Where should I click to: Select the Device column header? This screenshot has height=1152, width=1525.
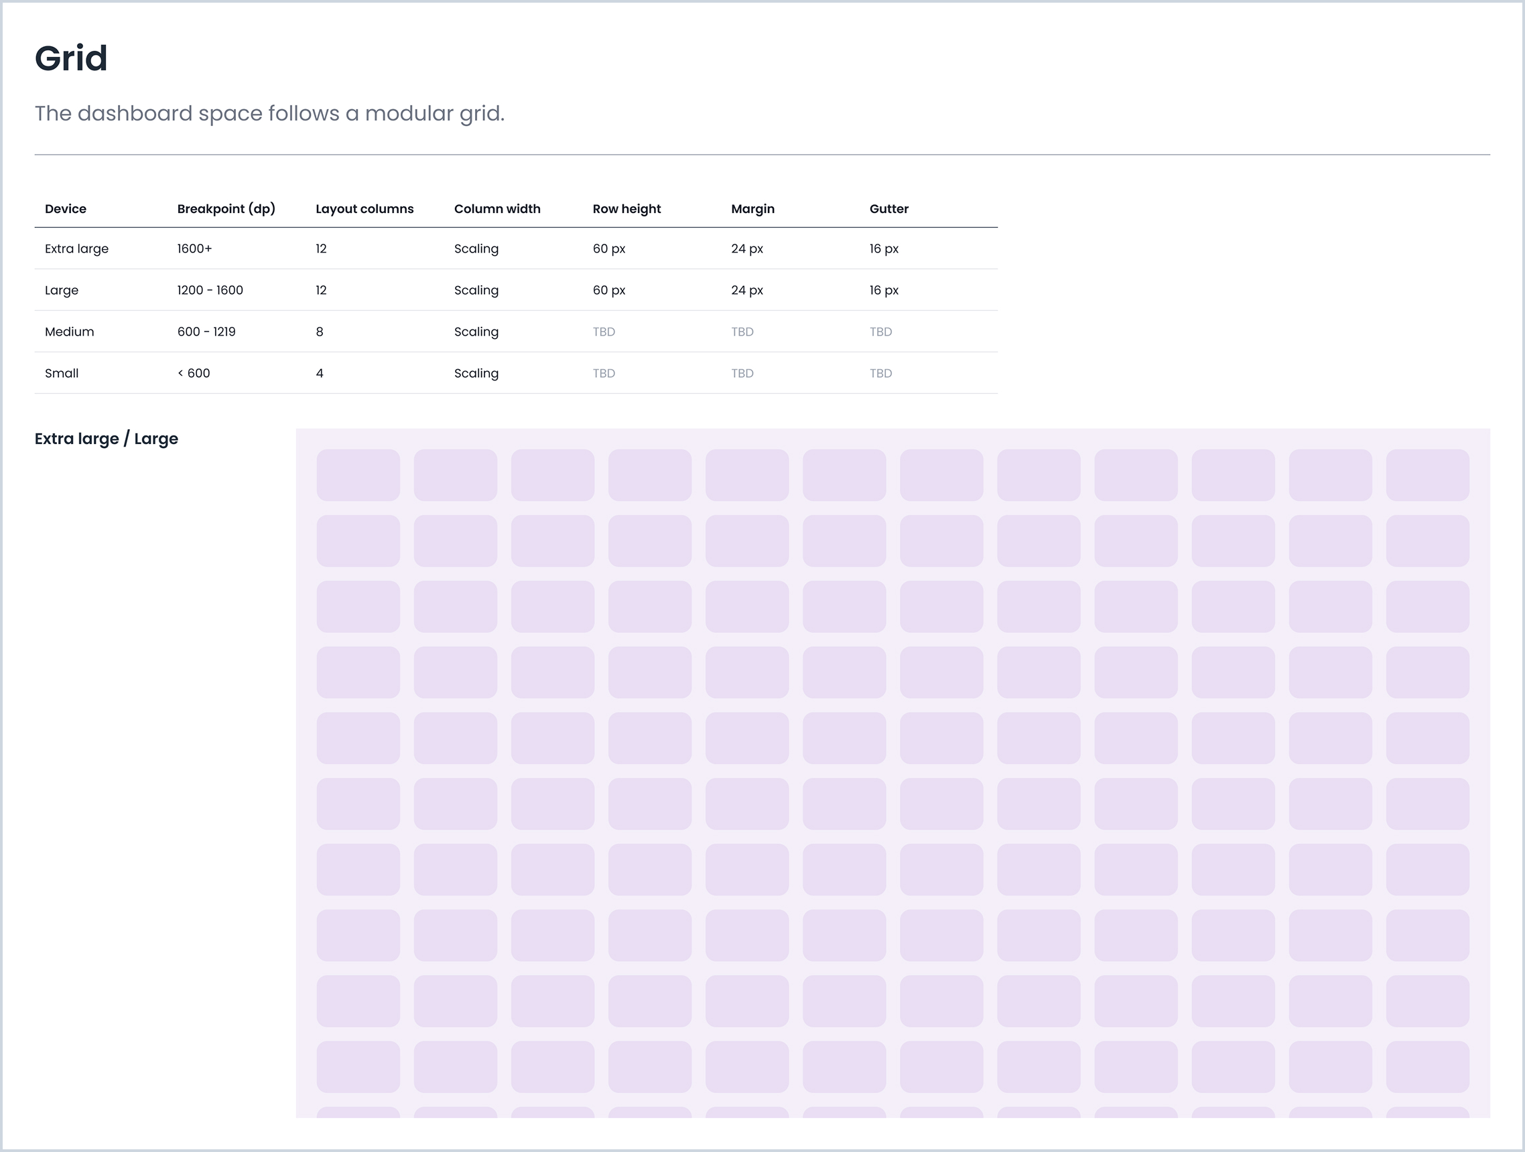[66, 209]
